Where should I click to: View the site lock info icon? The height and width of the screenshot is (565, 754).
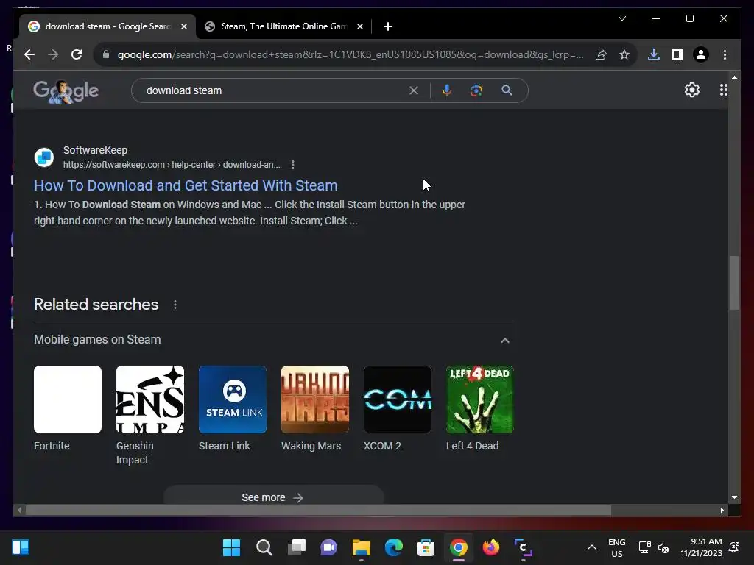pos(106,54)
